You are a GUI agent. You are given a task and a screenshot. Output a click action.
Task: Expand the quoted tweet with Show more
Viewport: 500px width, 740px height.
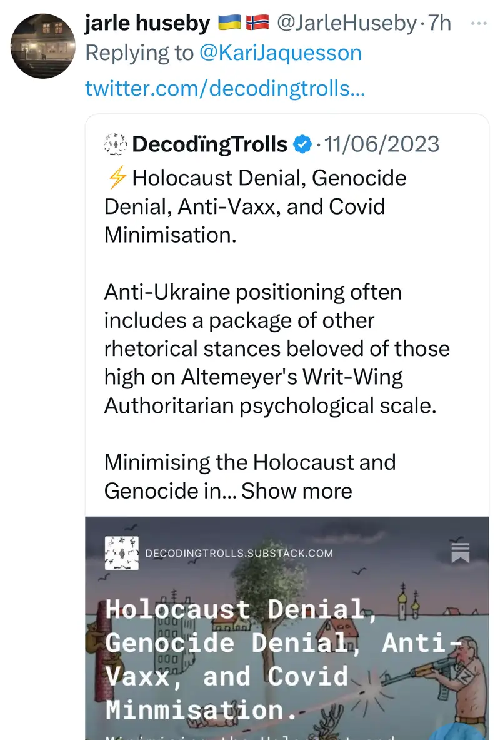point(296,490)
